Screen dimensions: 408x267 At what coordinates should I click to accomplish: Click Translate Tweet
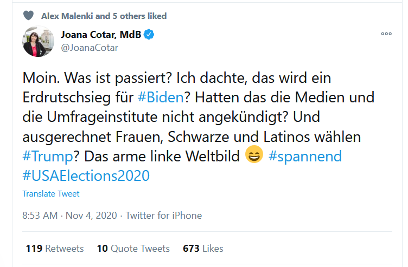coord(51,194)
